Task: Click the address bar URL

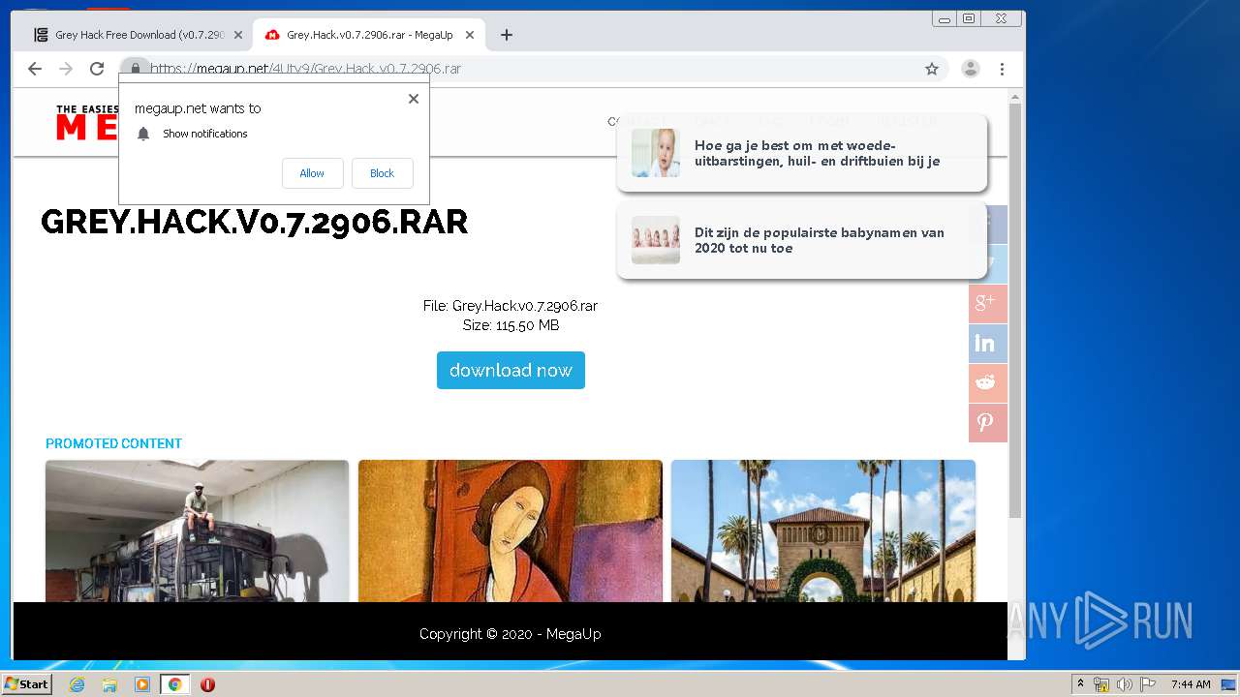Action: click(305, 69)
